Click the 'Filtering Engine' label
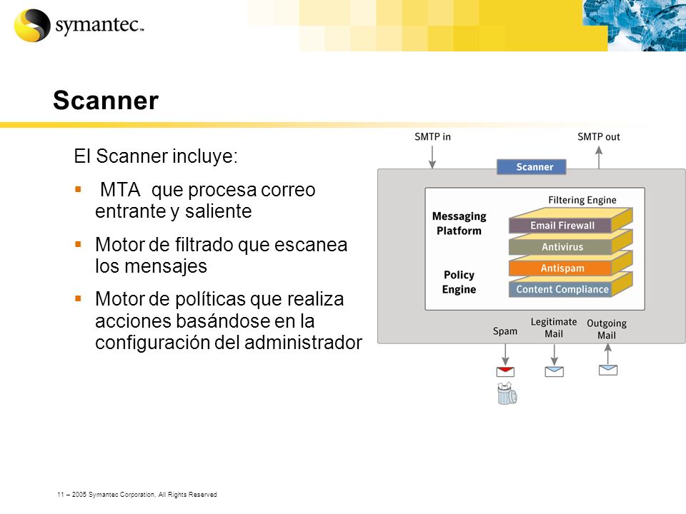The width and height of the screenshot is (686, 514). [582, 200]
